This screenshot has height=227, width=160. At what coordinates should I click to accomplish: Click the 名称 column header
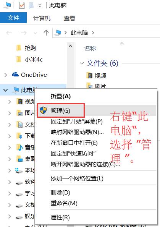[x=90, y=48]
